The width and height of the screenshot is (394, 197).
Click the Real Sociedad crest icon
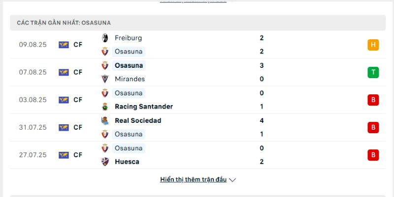(x=105, y=120)
